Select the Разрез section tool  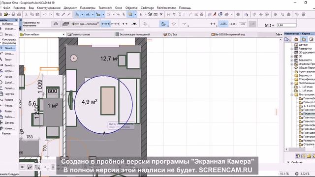coord(8,100)
